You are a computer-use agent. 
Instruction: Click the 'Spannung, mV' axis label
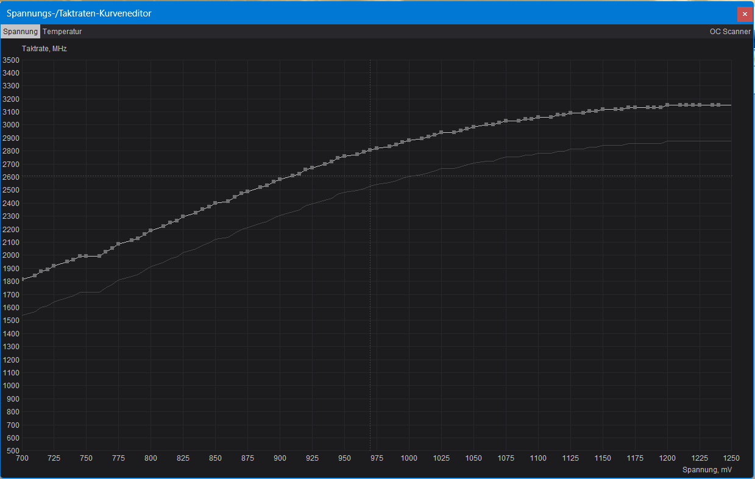point(707,470)
